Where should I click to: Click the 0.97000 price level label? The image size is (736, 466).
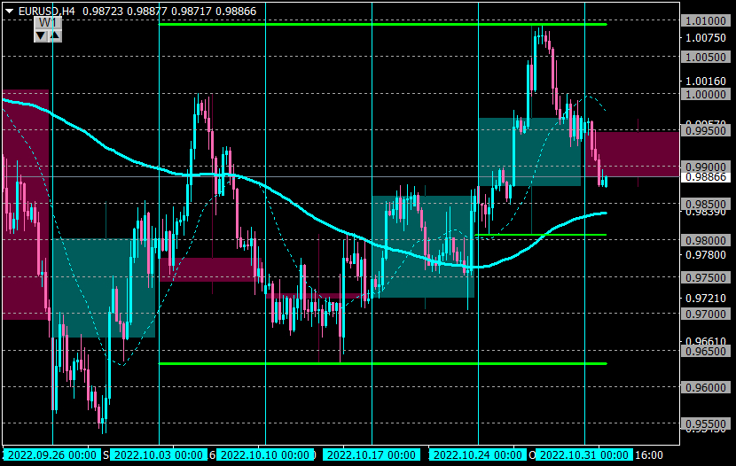(706, 314)
